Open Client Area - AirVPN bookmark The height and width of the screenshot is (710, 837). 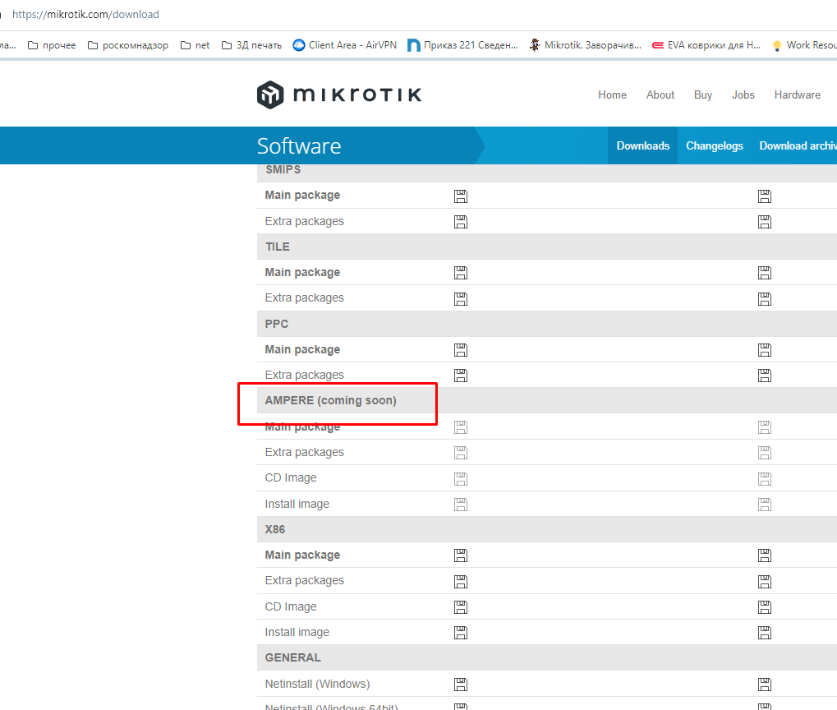345,45
